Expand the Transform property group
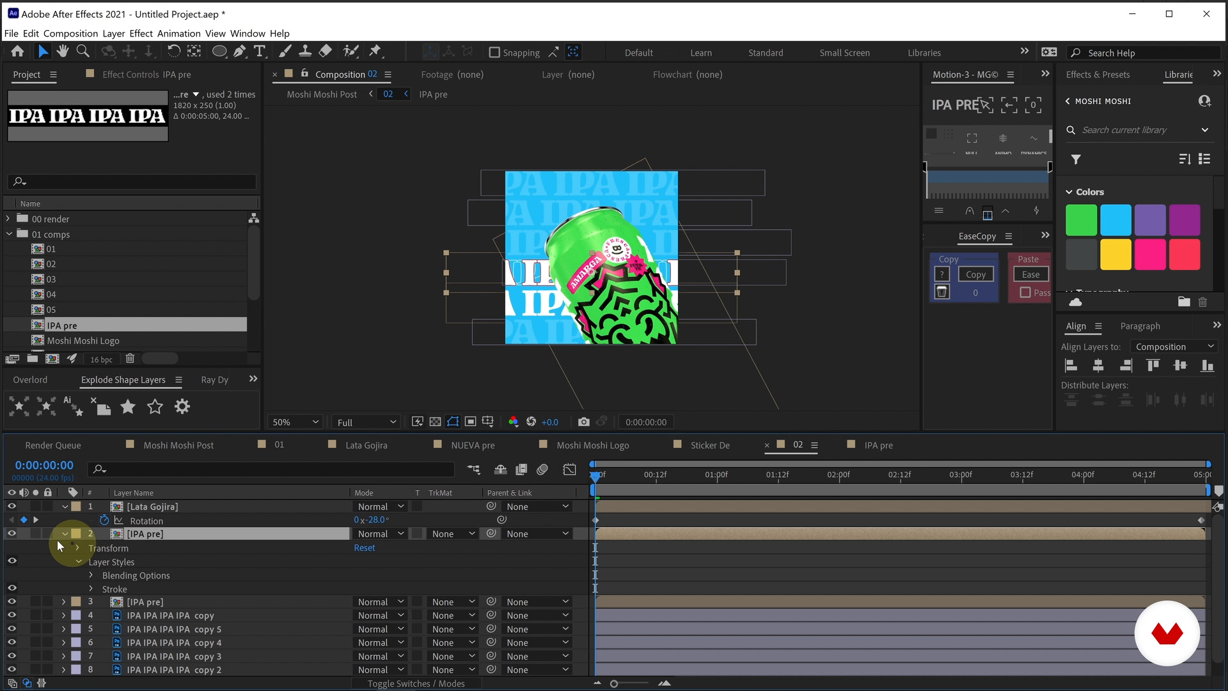 click(x=77, y=548)
